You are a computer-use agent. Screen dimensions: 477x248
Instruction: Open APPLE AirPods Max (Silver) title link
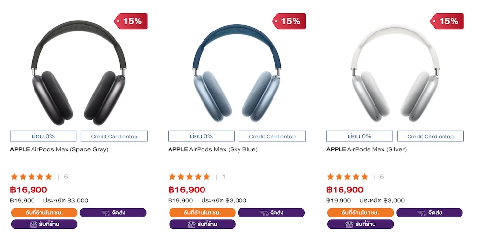click(367, 149)
